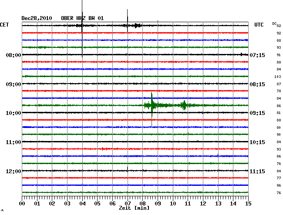
Task: Select the DC value 87
Action: pyautogui.click(x=279, y=84)
